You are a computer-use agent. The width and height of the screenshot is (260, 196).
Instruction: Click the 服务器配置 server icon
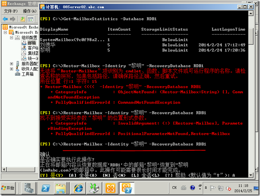click(x=17, y=64)
